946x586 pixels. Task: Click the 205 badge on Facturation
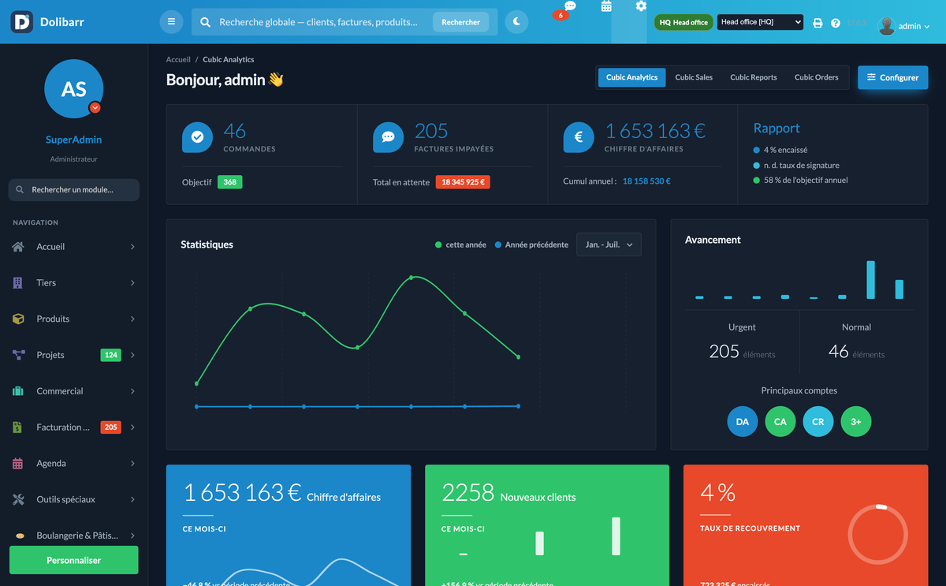pos(110,427)
